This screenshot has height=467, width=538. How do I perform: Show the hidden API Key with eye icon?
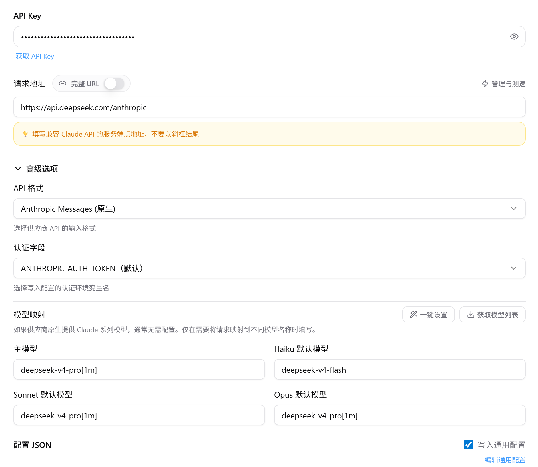pyautogui.click(x=514, y=37)
